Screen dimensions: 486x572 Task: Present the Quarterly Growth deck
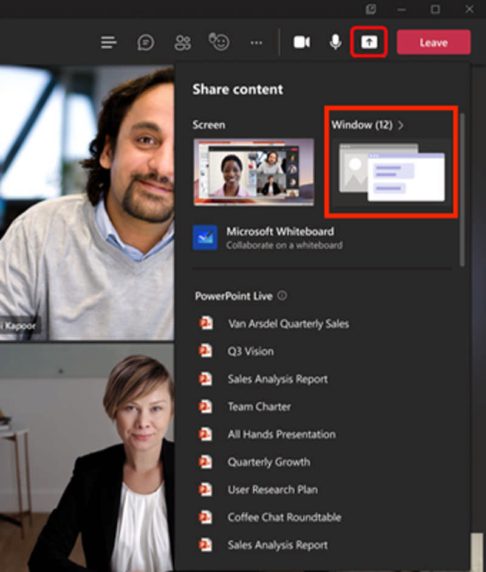(x=269, y=462)
